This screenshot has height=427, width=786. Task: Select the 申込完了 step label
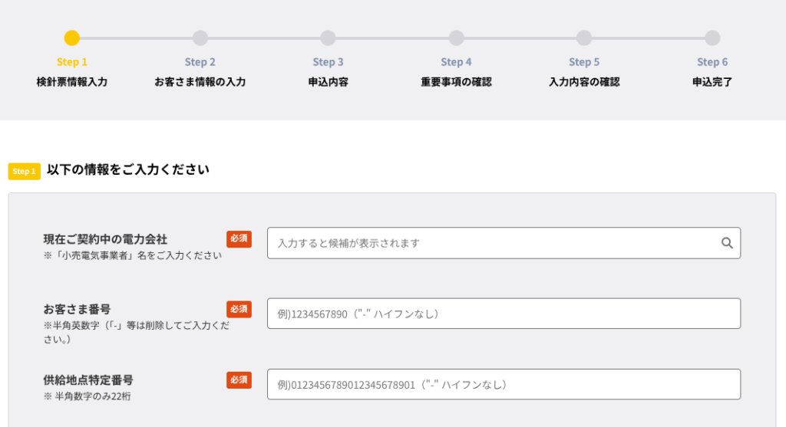click(712, 82)
